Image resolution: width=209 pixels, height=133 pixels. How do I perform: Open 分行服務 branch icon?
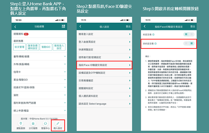tap(33, 124)
